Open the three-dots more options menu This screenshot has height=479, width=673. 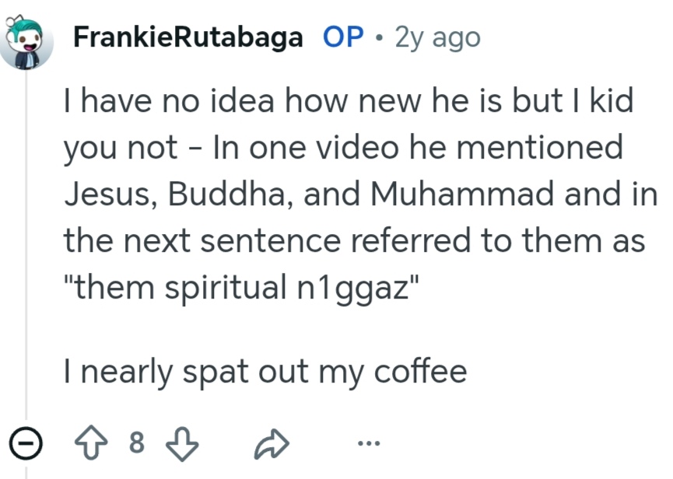369,444
